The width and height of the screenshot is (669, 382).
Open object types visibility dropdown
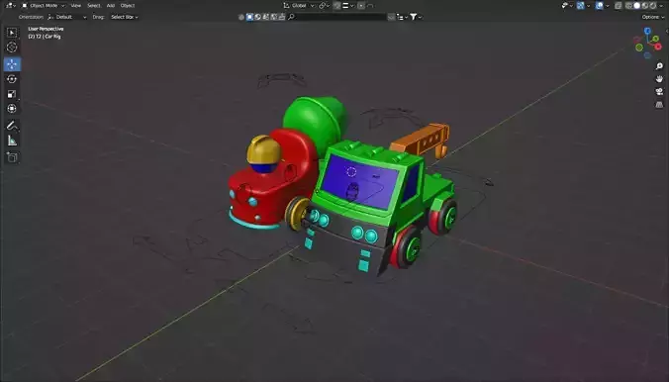567,6
